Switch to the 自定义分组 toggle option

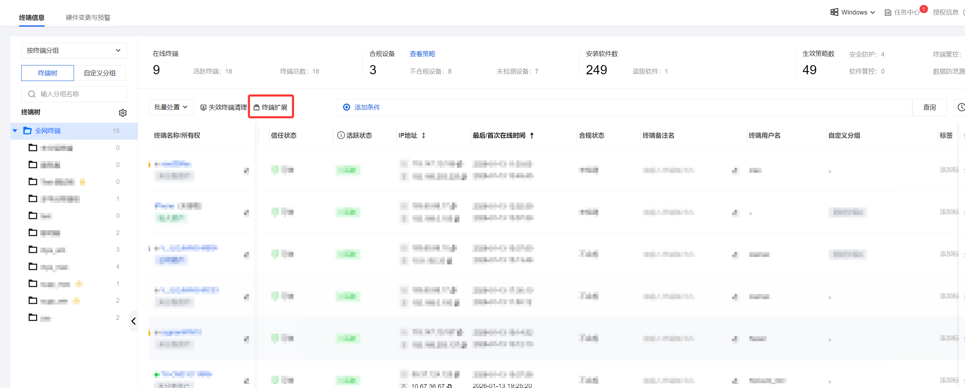pos(100,73)
